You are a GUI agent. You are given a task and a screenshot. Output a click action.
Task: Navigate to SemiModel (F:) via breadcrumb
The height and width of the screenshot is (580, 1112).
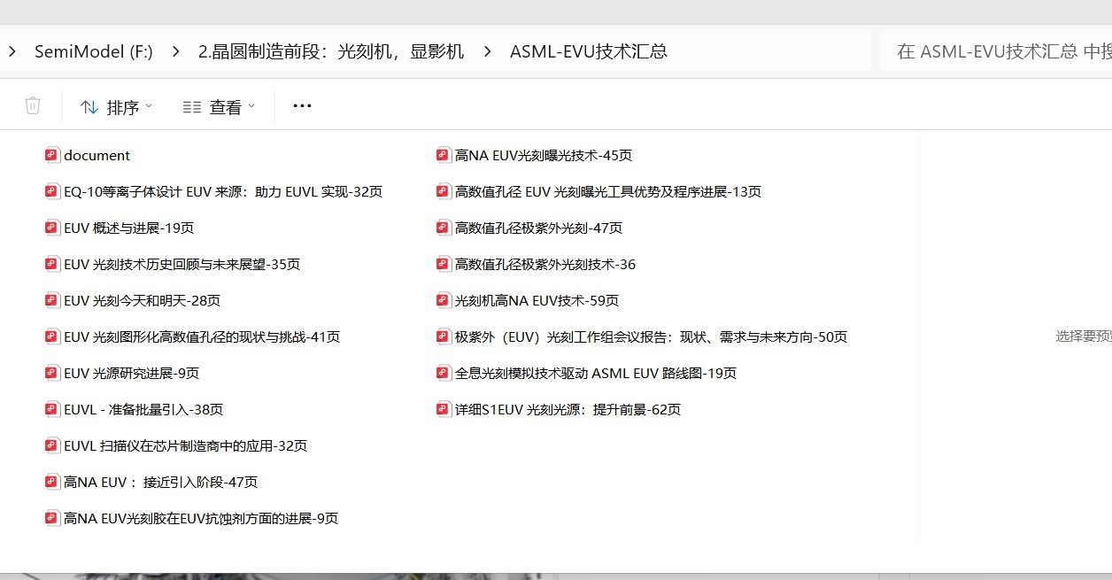(93, 51)
